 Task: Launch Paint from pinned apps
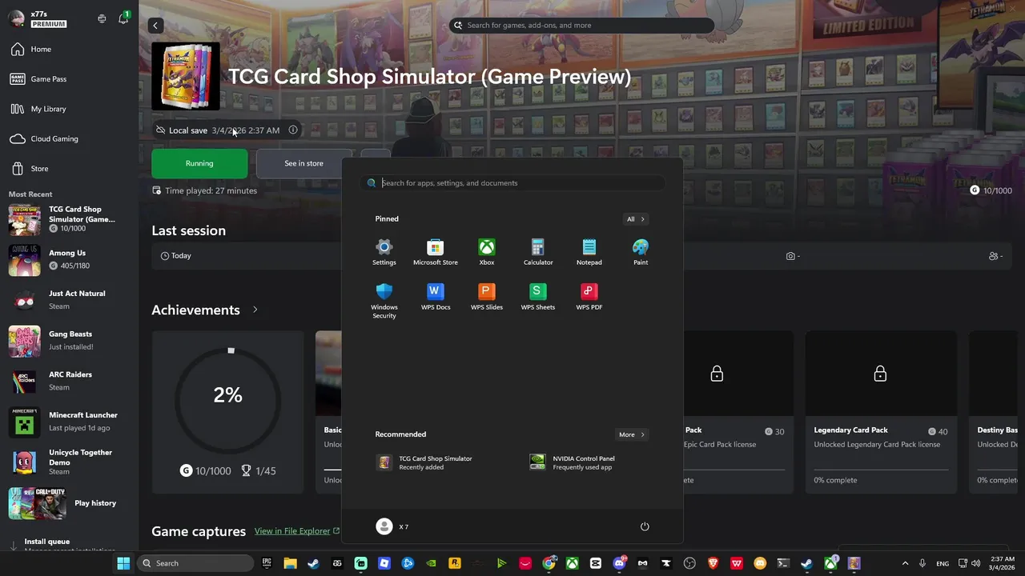[641, 252]
